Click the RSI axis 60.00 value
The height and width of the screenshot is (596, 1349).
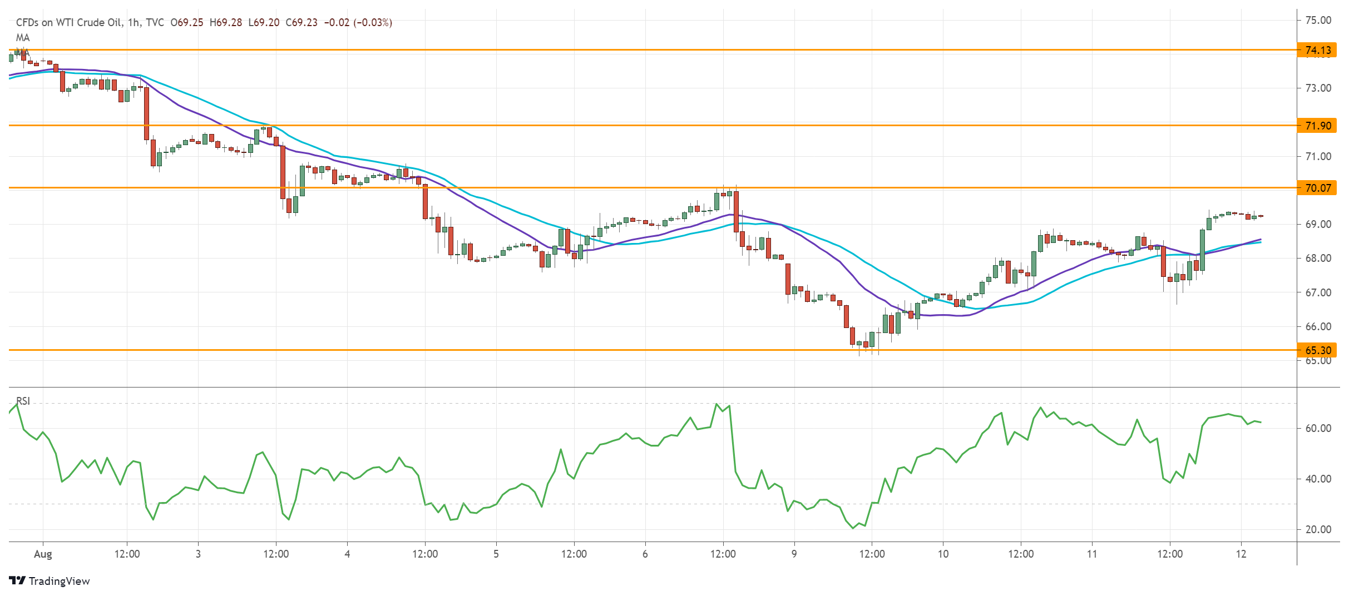(x=1318, y=428)
